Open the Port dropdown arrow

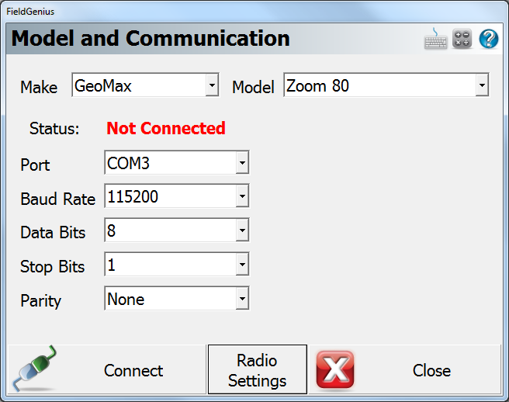[242, 163]
